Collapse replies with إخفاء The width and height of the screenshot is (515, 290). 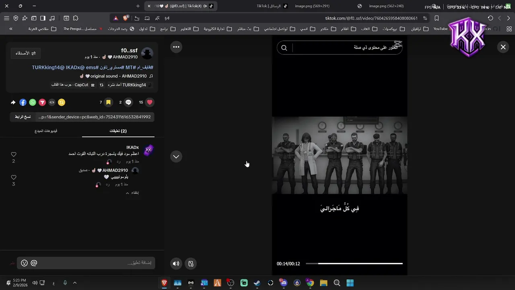(x=132, y=193)
